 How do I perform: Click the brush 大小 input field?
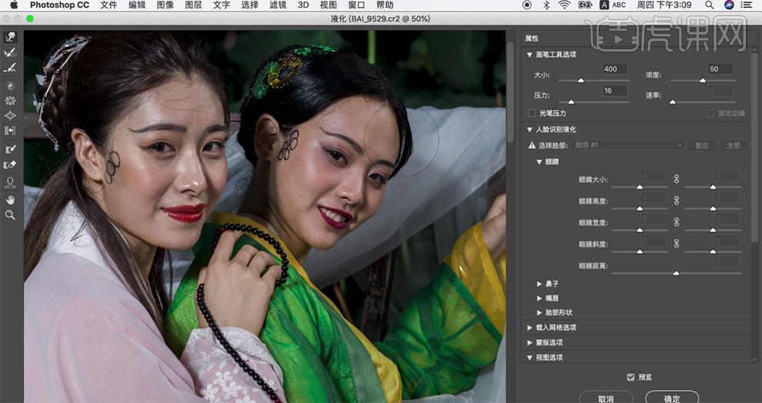click(x=615, y=69)
